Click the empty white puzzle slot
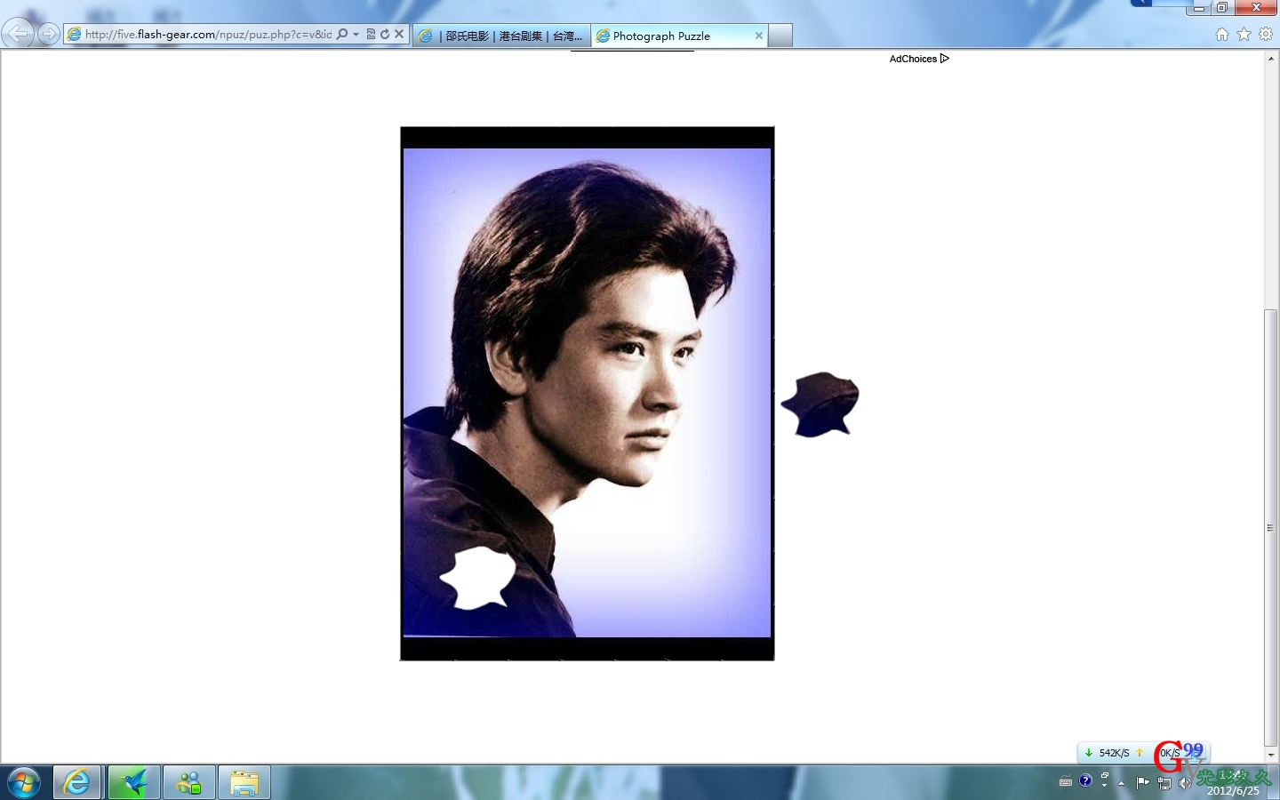The height and width of the screenshot is (800, 1280). (x=479, y=578)
